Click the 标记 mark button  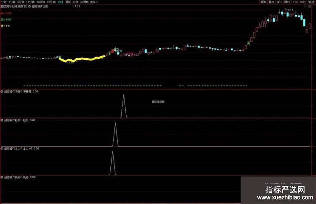[x=303, y=2]
